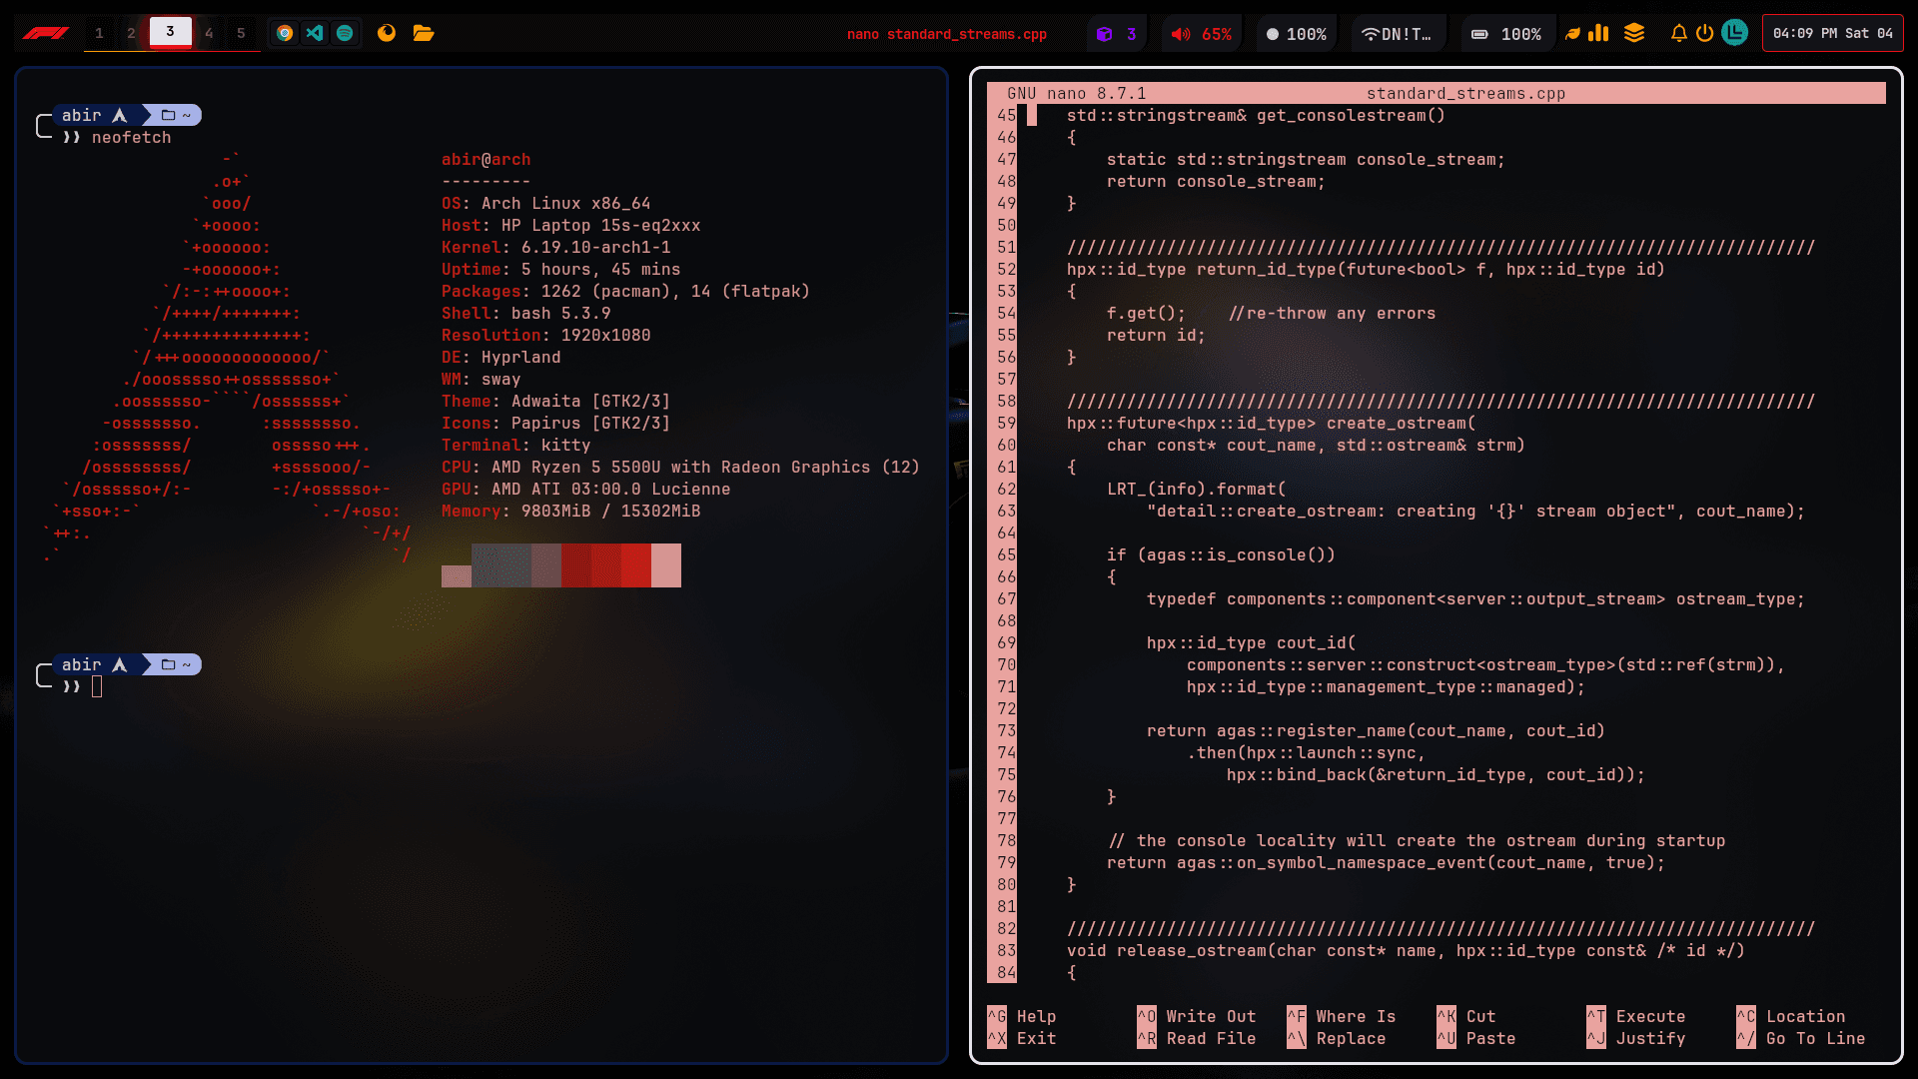Switch to workspace 4
The image size is (1918, 1079).
pos(209,33)
